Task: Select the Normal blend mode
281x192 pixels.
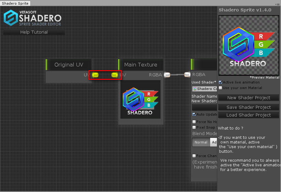Action: coord(201,142)
